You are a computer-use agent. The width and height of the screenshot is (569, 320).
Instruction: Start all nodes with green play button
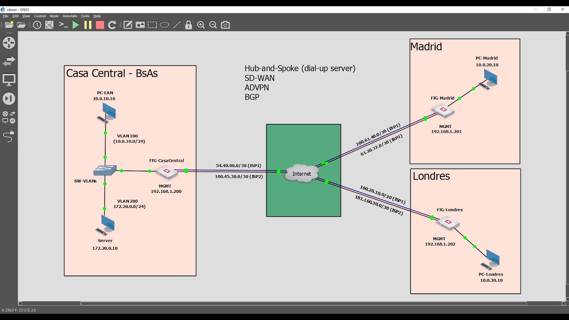(x=76, y=25)
